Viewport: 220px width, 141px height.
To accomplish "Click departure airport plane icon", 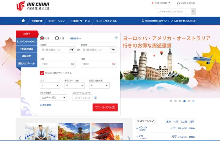I will tap(72, 50).
